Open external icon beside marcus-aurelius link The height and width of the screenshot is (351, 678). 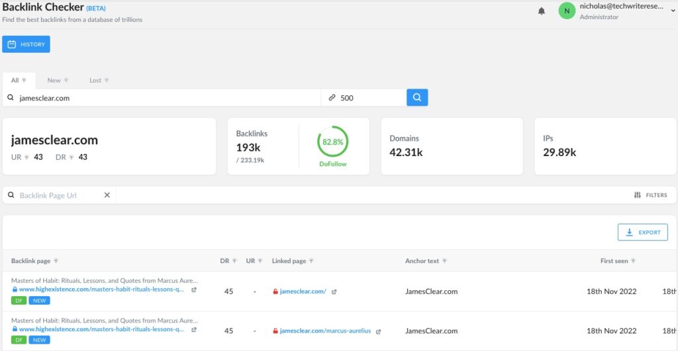pyautogui.click(x=378, y=332)
